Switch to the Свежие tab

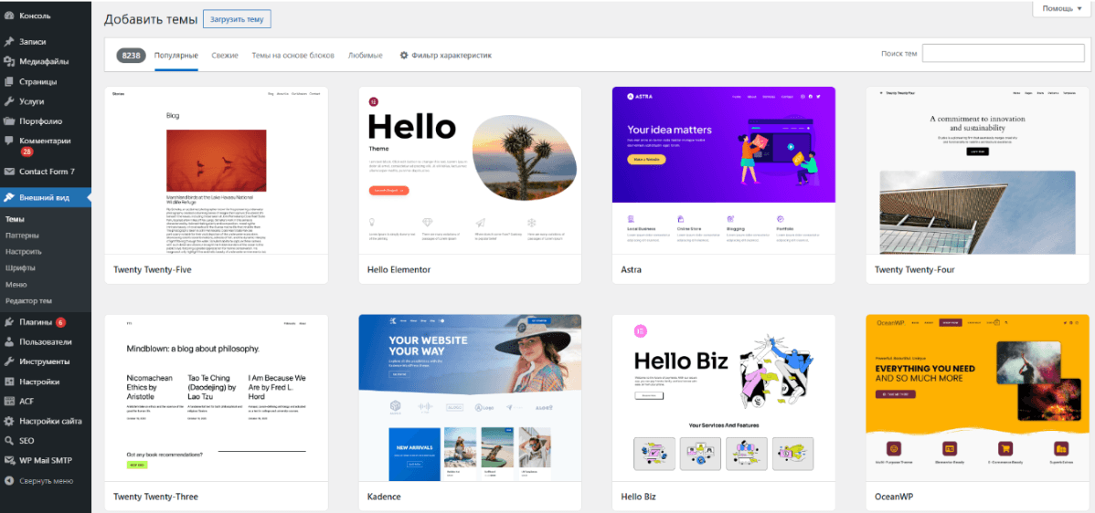click(225, 55)
